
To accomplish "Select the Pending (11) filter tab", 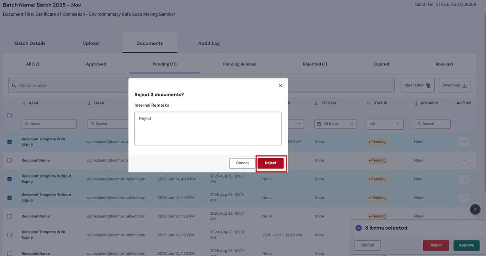I will pyautogui.click(x=164, y=64).
